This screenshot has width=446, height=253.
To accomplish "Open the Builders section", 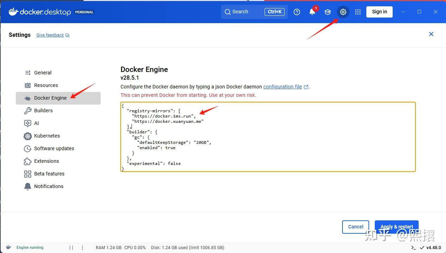I will point(43,111).
